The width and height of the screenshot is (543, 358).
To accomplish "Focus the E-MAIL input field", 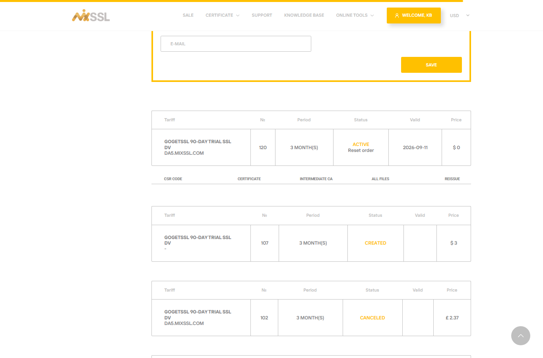I will coord(236,44).
